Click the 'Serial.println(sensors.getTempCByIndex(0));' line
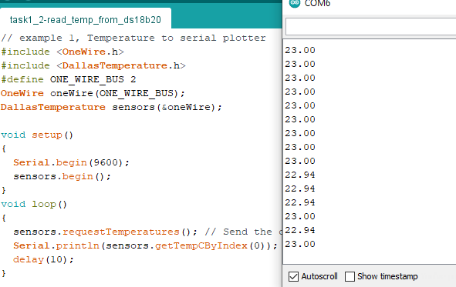 point(145,245)
